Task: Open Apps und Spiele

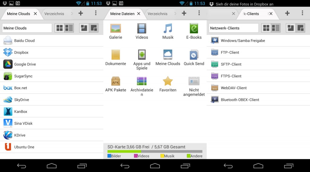Action: pos(142,60)
